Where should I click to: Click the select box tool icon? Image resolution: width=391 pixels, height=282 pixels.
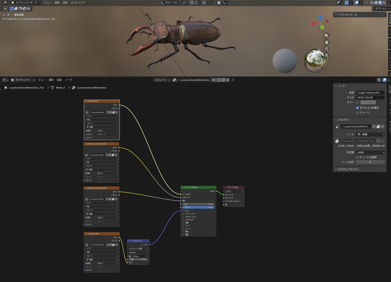pyautogui.click(x=5, y=8)
